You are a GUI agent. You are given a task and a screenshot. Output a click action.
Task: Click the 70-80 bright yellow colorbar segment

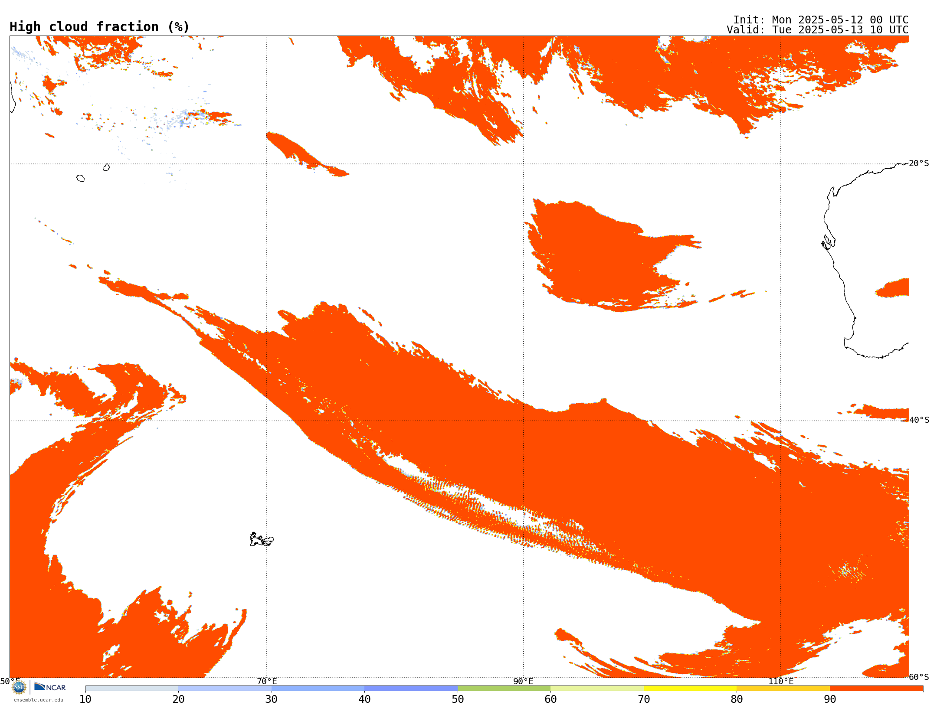(x=690, y=689)
